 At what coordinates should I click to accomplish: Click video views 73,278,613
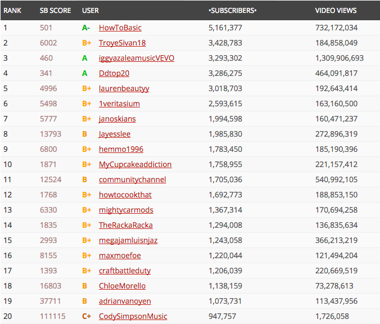click(x=334, y=286)
